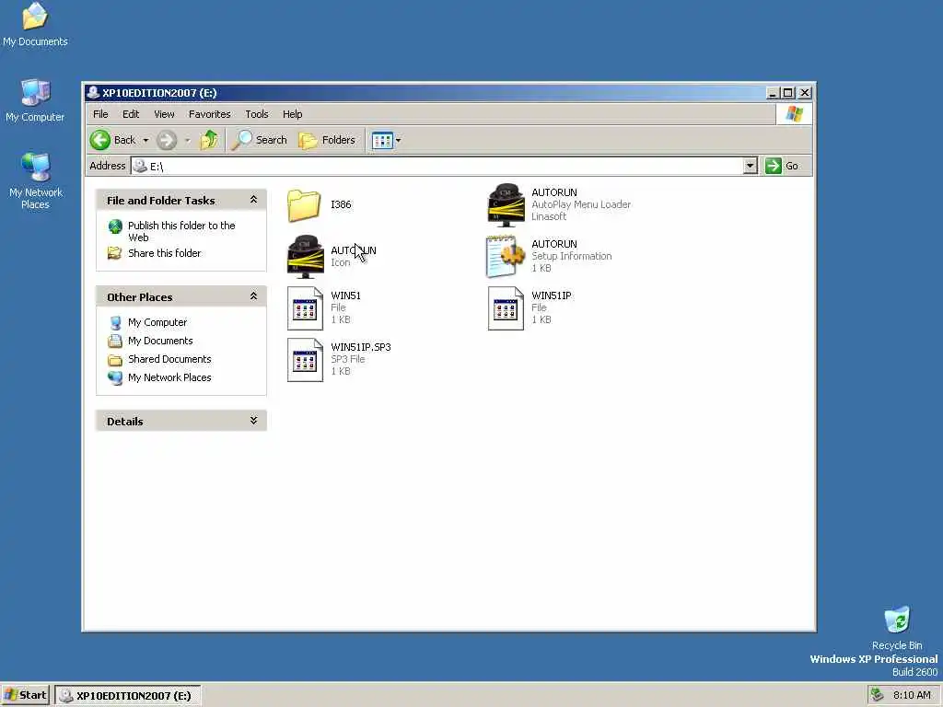Open the View menu
Viewport: 943px width, 707px height.
click(164, 114)
